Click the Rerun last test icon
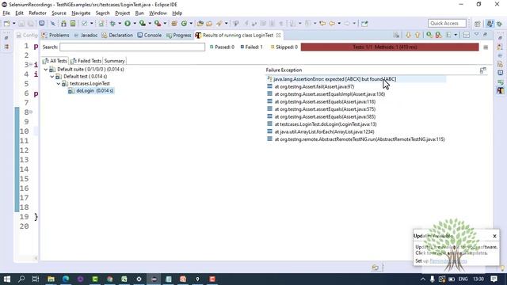The height and width of the screenshot is (285, 507). point(429,35)
